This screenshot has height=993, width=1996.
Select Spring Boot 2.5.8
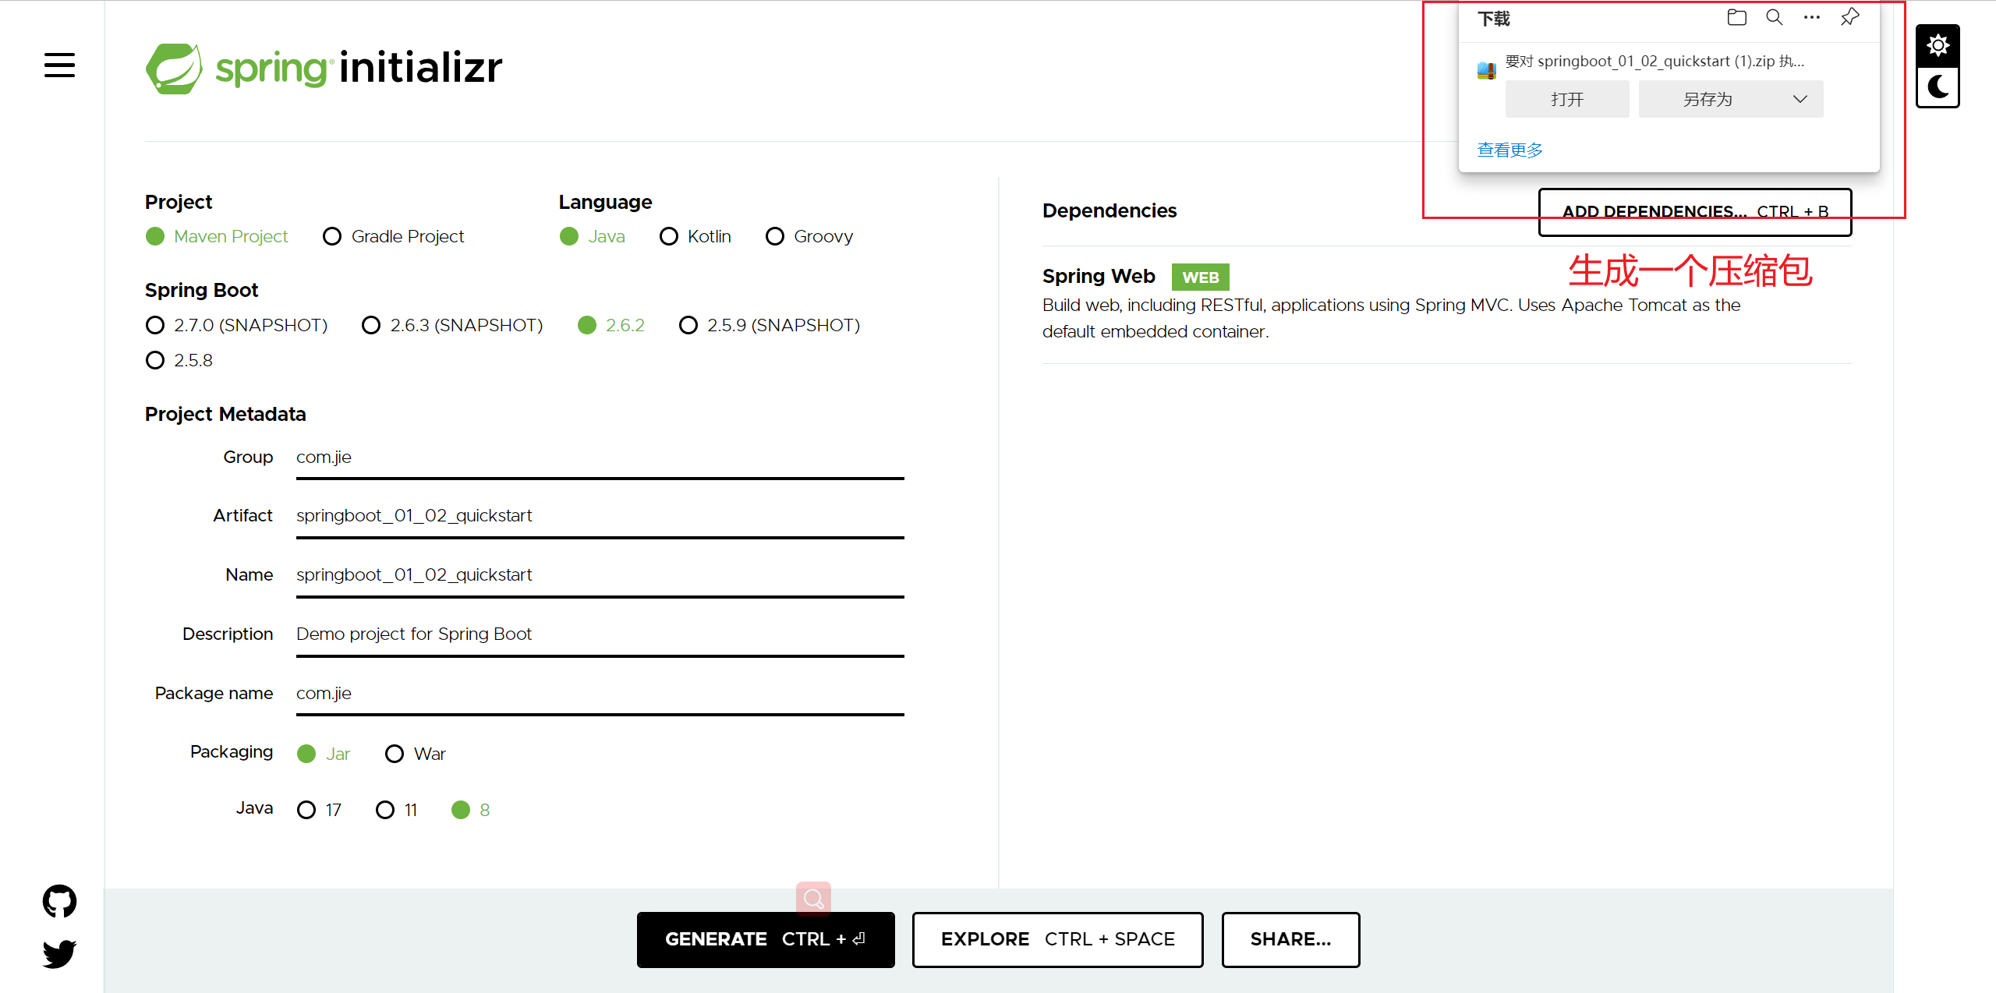(x=179, y=360)
